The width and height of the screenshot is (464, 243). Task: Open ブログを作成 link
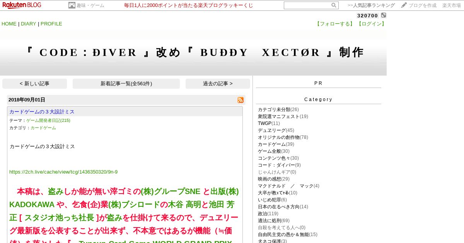pos(423,5)
